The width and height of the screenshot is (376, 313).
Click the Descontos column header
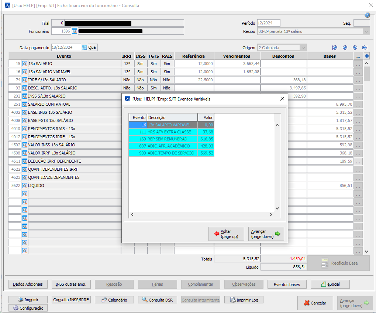[x=283, y=56]
